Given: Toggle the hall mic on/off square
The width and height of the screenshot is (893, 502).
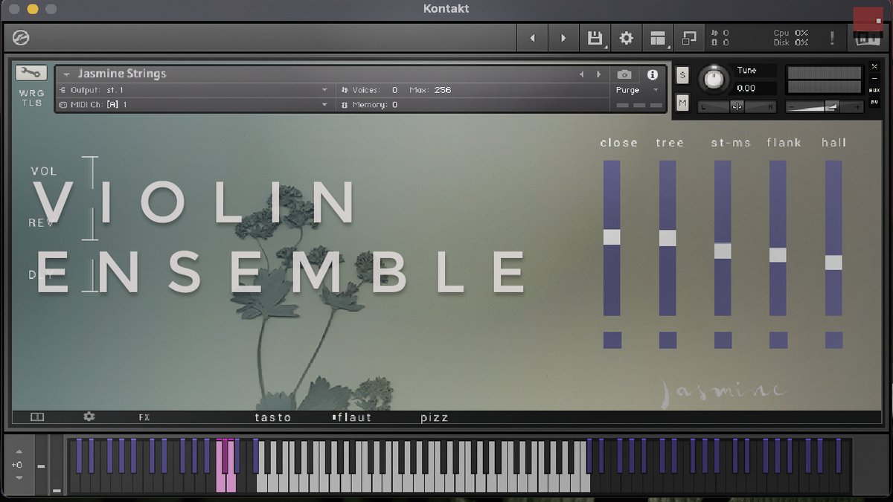Looking at the screenshot, I should 833,340.
